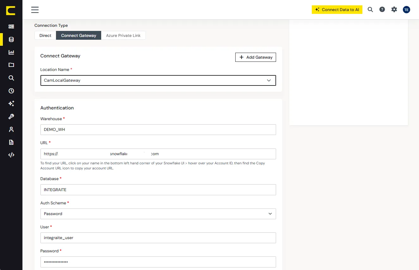The height and width of the screenshot is (270, 419).
Task: Click into the Warehouse input field
Action: 158,130
